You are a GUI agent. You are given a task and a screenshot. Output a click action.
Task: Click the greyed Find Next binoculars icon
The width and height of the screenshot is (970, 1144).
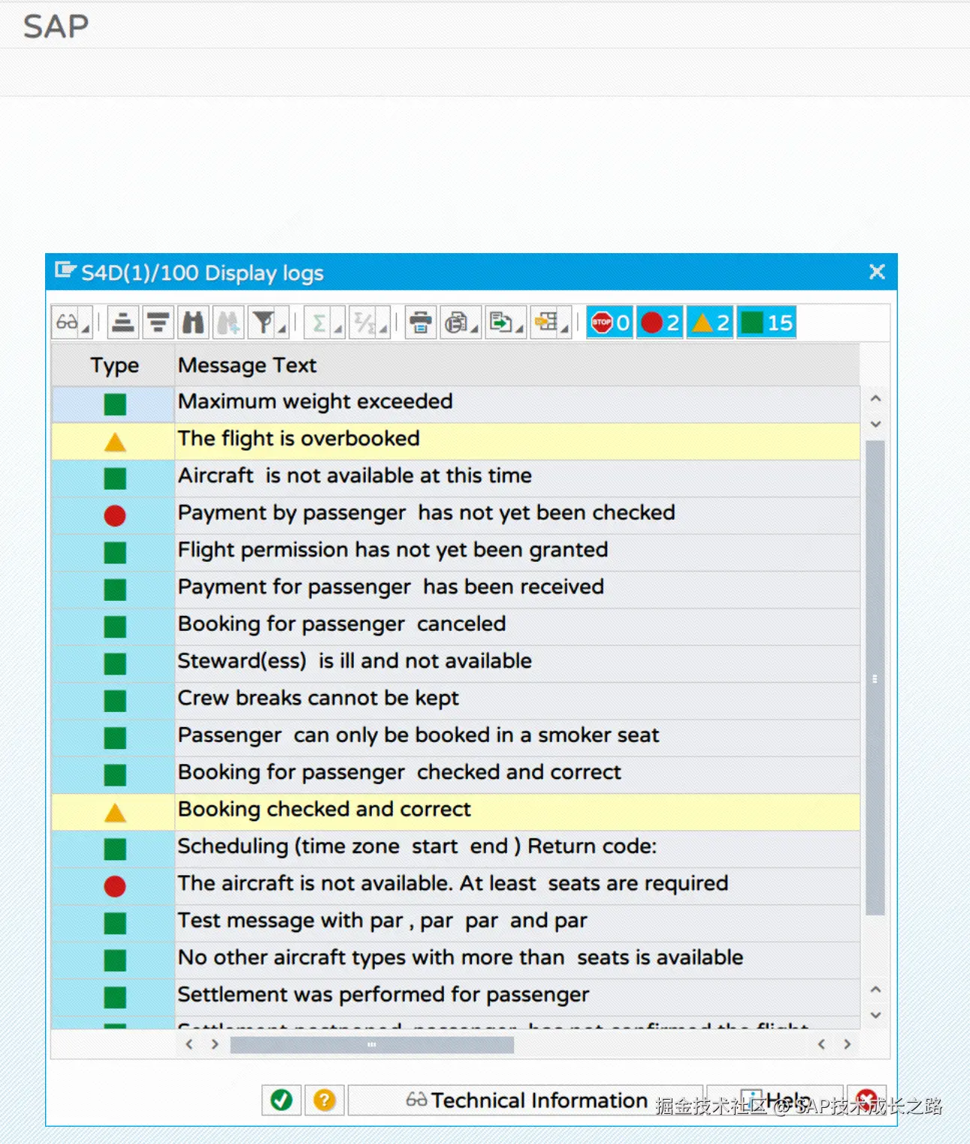click(228, 323)
